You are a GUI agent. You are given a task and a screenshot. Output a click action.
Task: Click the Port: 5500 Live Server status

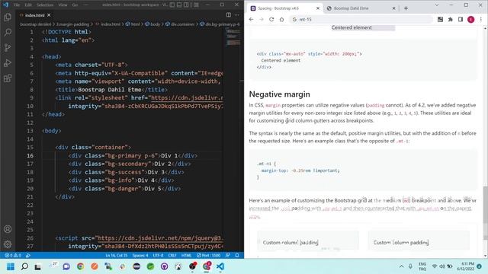(208, 256)
